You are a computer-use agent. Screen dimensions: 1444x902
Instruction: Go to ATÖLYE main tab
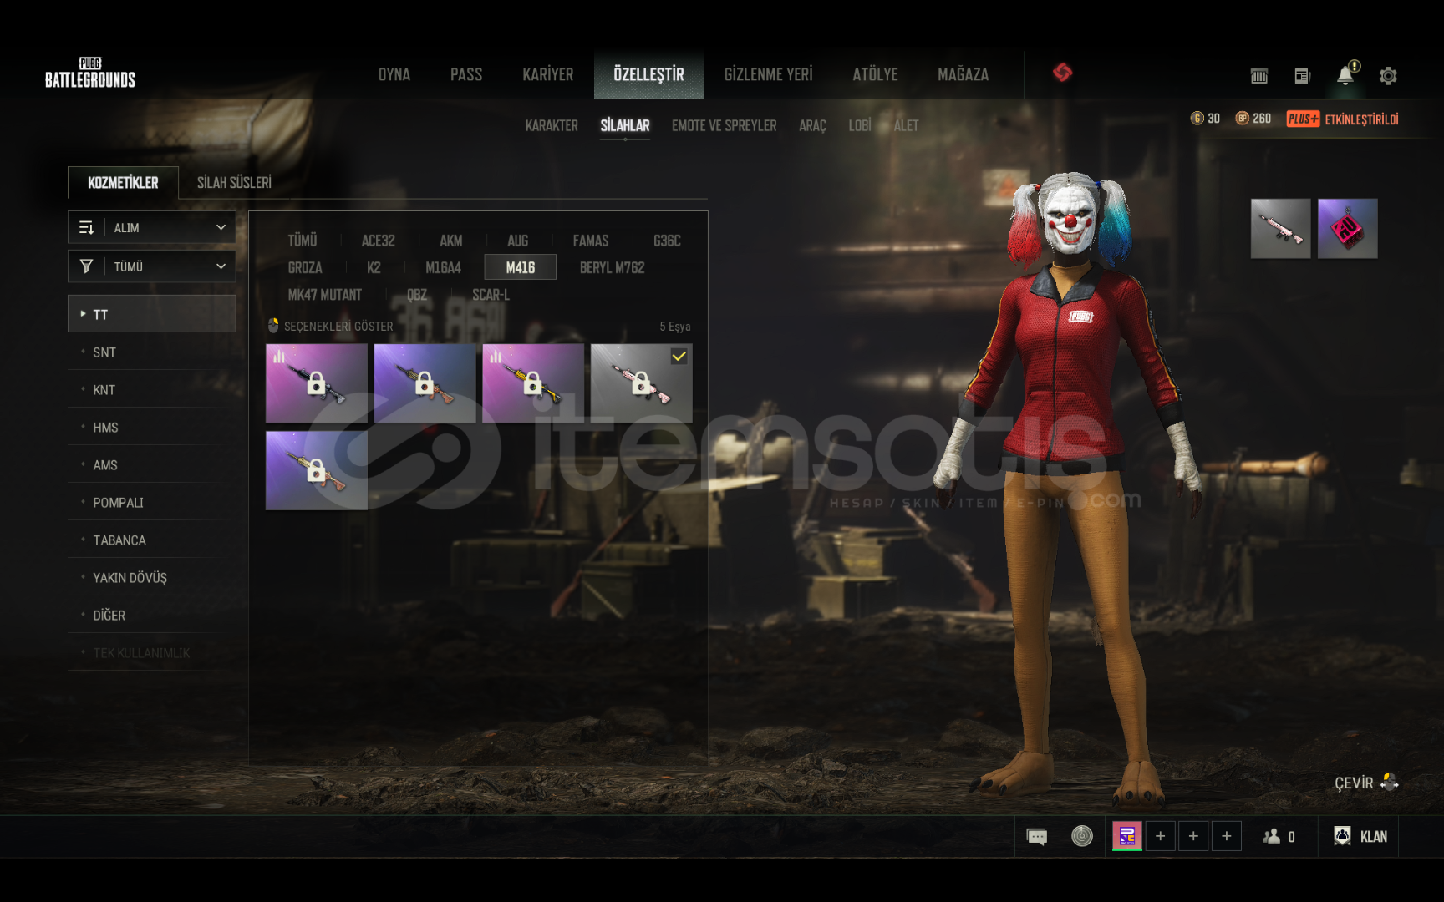(875, 74)
